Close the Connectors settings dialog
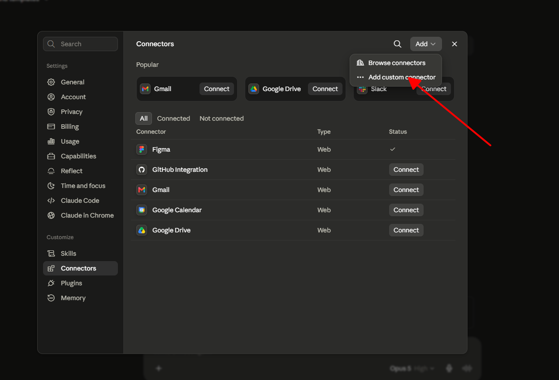The image size is (559, 380). [455, 44]
